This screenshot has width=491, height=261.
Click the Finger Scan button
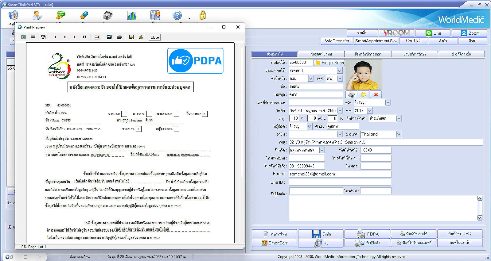(x=329, y=63)
